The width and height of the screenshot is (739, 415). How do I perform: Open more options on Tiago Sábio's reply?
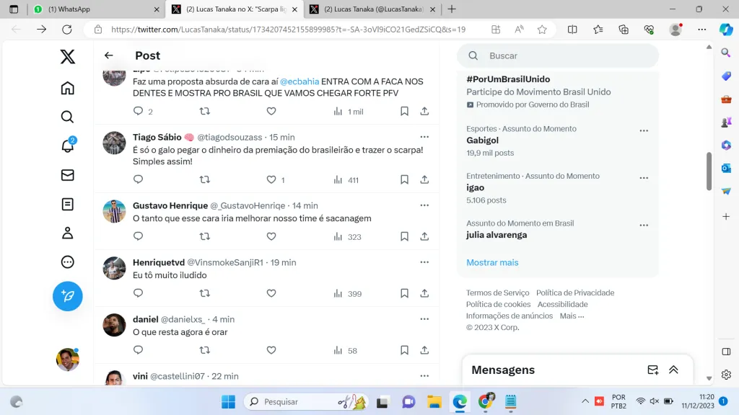point(424,137)
